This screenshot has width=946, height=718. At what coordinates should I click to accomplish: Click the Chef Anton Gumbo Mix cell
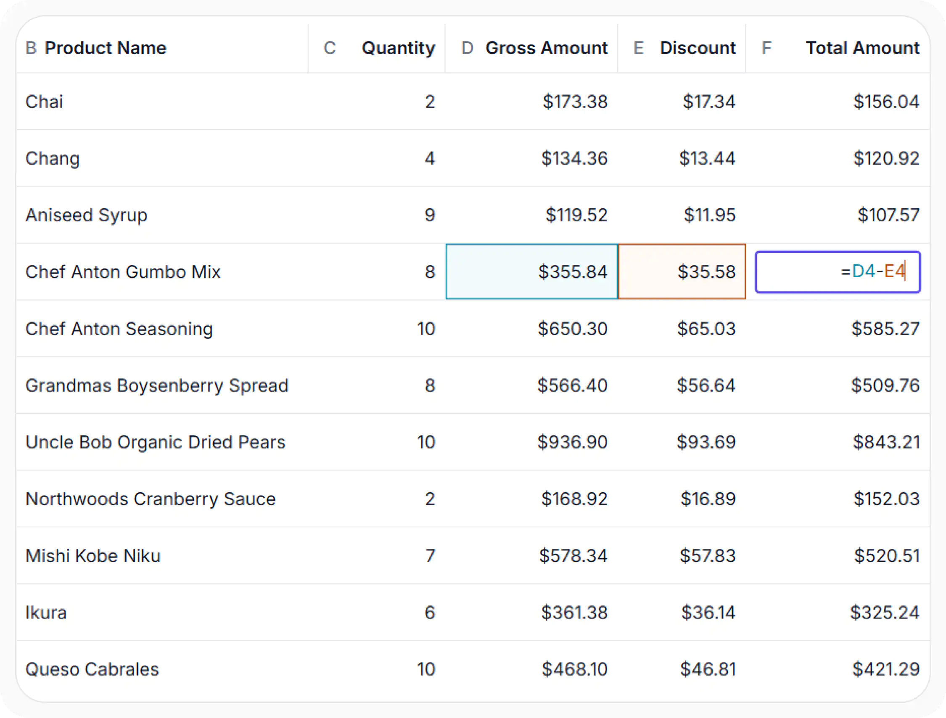[x=162, y=272]
